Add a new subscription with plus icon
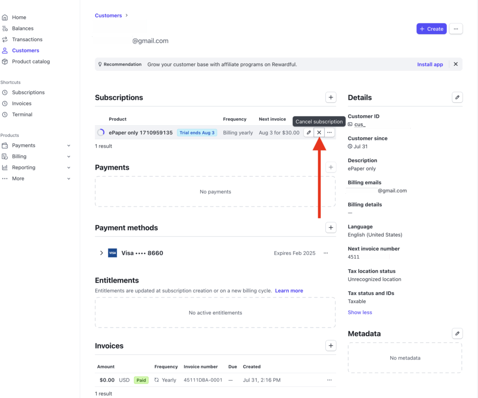478x398 pixels. pyautogui.click(x=330, y=98)
